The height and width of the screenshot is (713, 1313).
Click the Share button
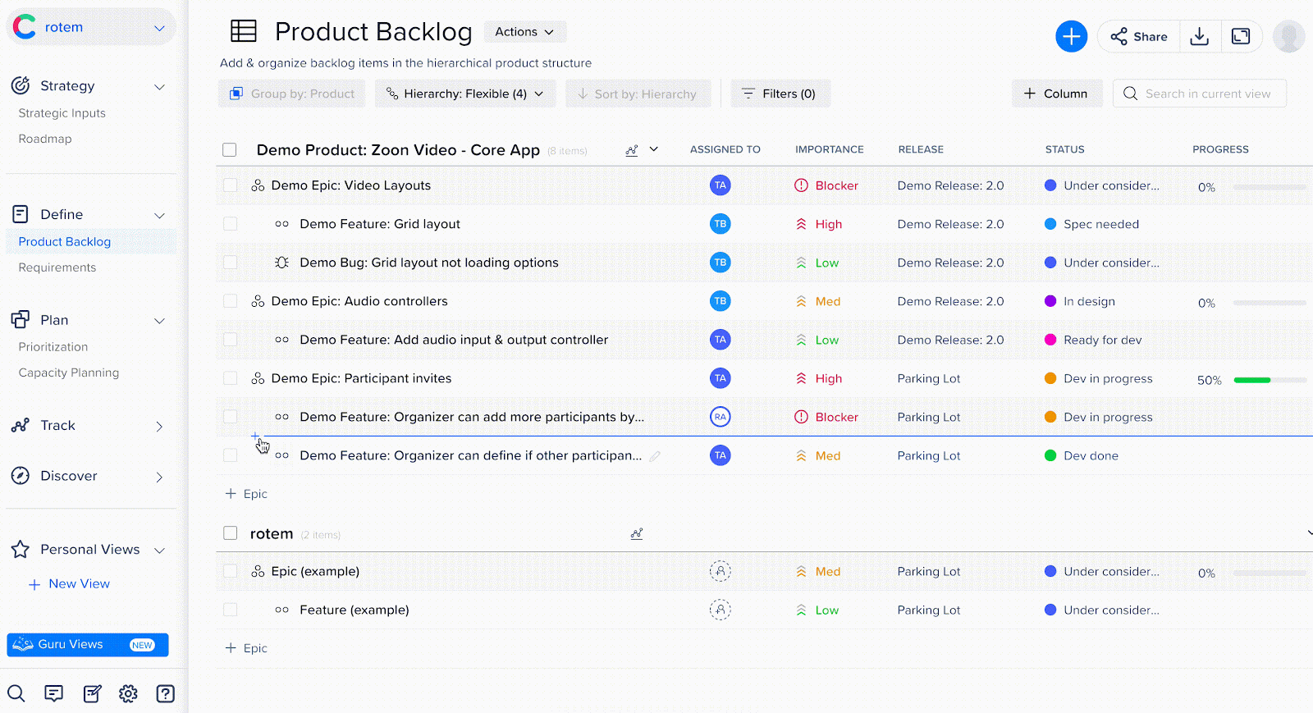[1139, 36]
